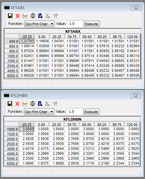Click the Value input field in KFTARX
This screenshot has width=145, height=179.
tap(75, 24)
